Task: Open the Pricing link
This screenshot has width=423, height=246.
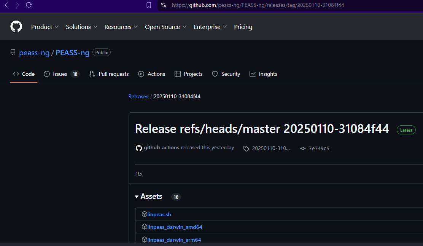Action: (x=243, y=27)
